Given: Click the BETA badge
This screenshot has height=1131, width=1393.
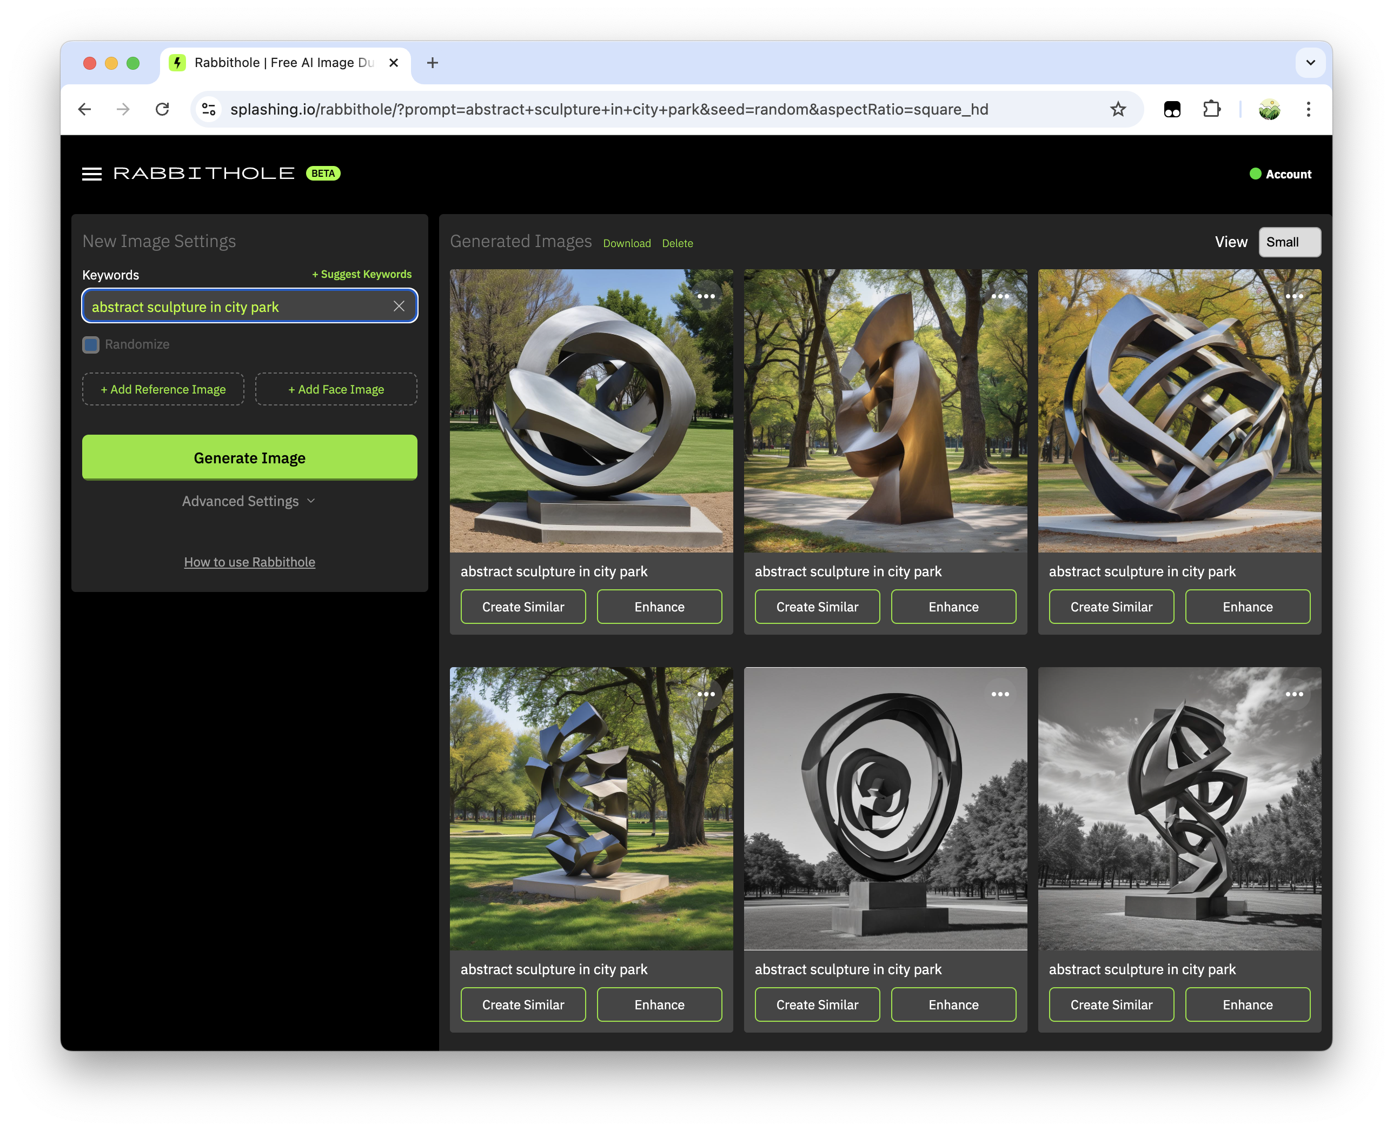Looking at the screenshot, I should pyautogui.click(x=323, y=174).
